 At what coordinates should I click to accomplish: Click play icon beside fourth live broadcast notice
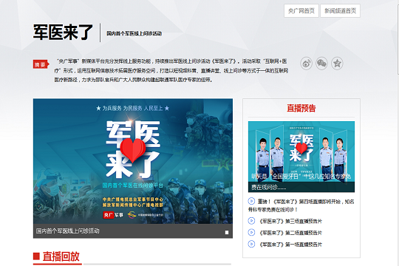click(251, 201)
